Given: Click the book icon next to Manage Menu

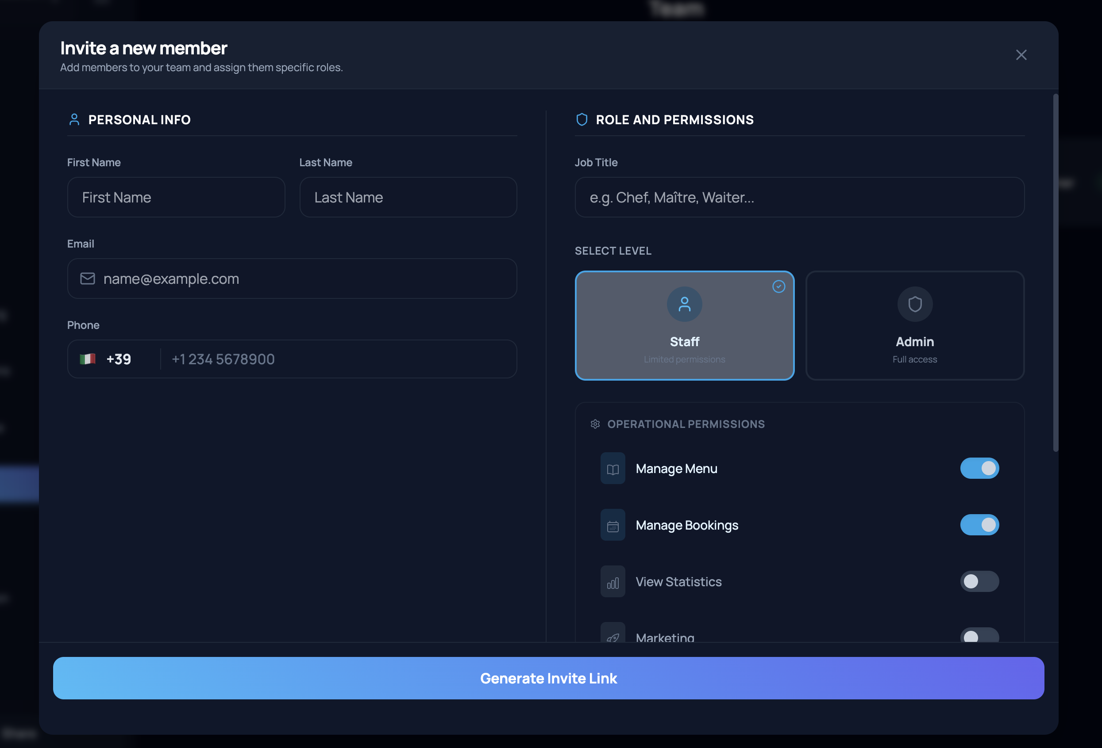Looking at the screenshot, I should pos(613,469).
